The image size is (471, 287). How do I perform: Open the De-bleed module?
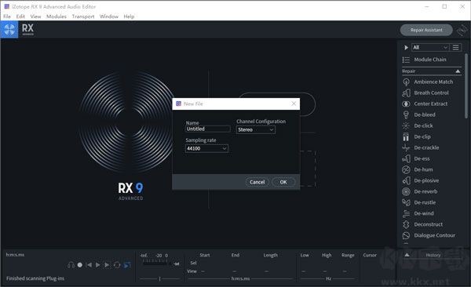tap(419, 114)
